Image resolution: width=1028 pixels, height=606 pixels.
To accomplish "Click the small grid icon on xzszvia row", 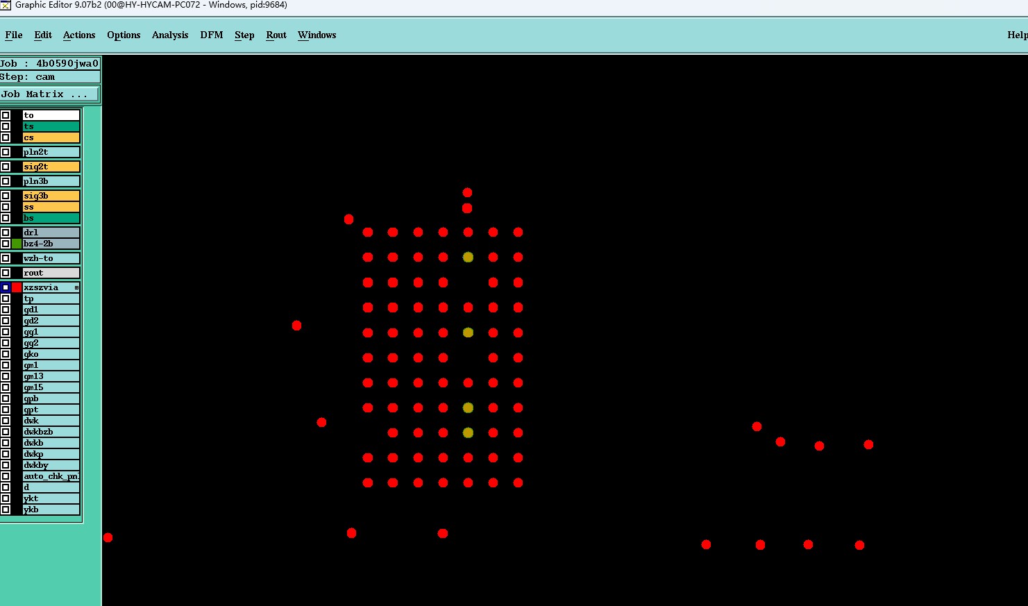I will point(76,287).
